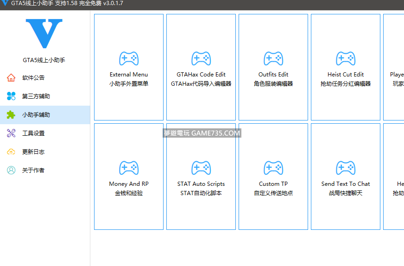Click the gamepad icon above Heist Cut Edit
Screen dimensions: 404x266
[x=346, y=58]
